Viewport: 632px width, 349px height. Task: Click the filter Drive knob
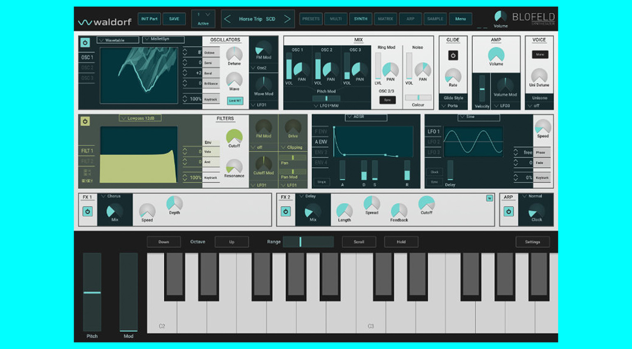293,127
